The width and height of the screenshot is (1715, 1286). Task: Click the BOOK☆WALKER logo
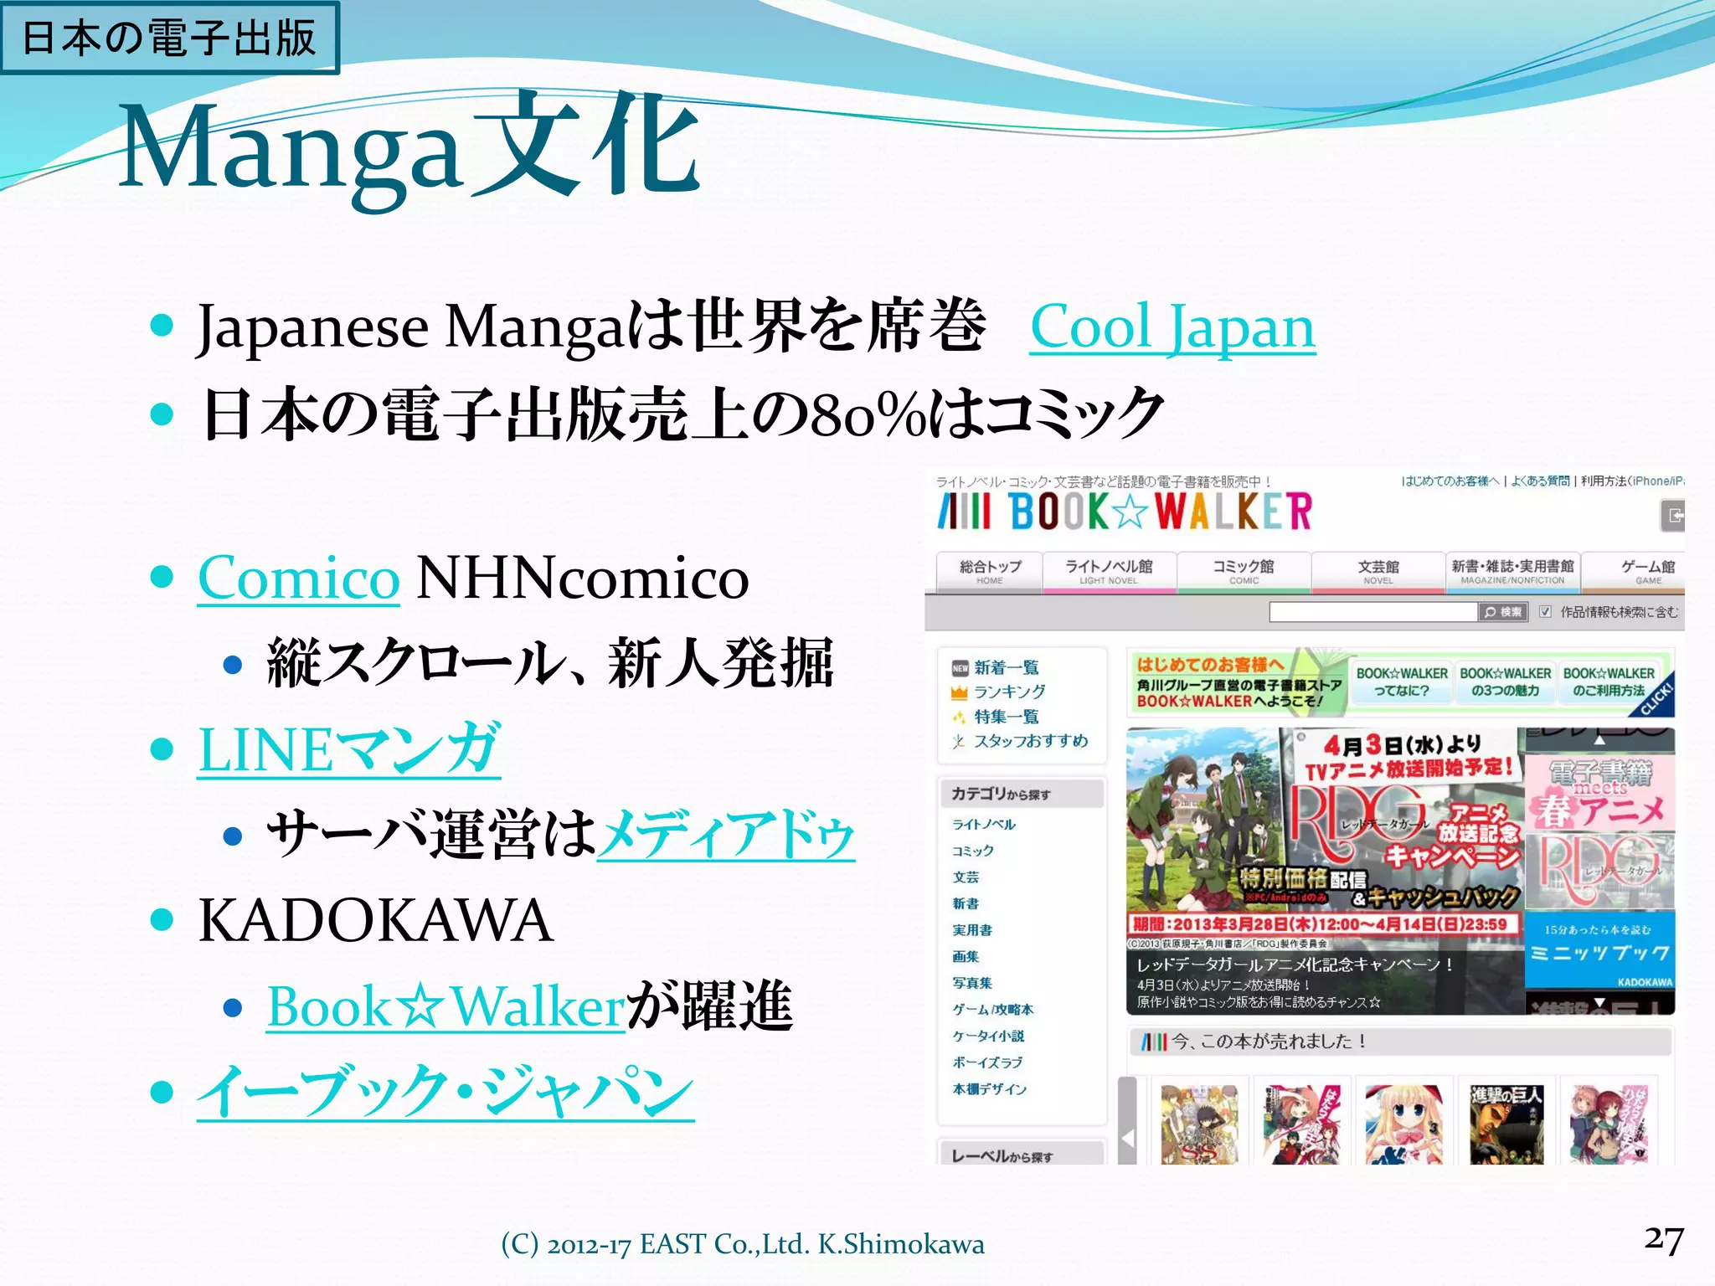(x=1124, y=511)
